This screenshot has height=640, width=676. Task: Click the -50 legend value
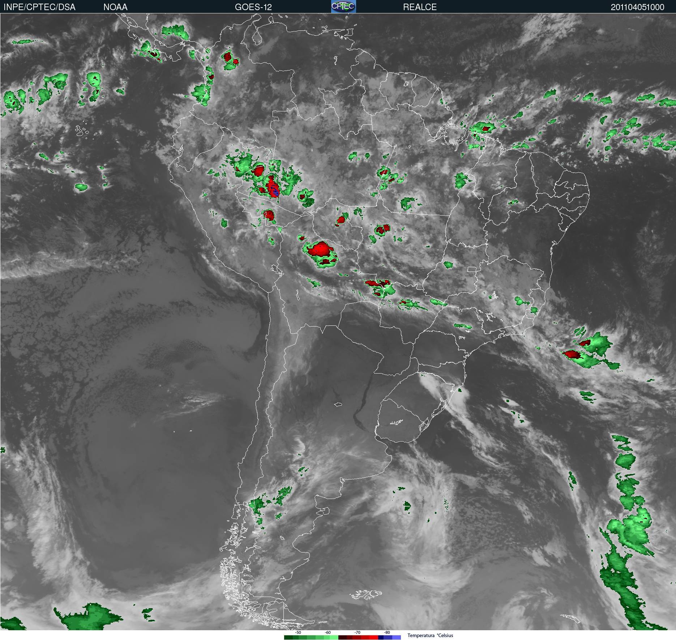pos(298,632)
